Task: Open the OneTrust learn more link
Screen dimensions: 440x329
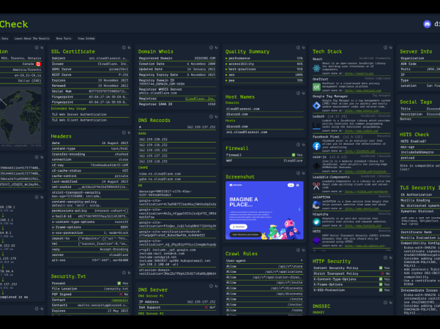Action: tap(363, 91)
